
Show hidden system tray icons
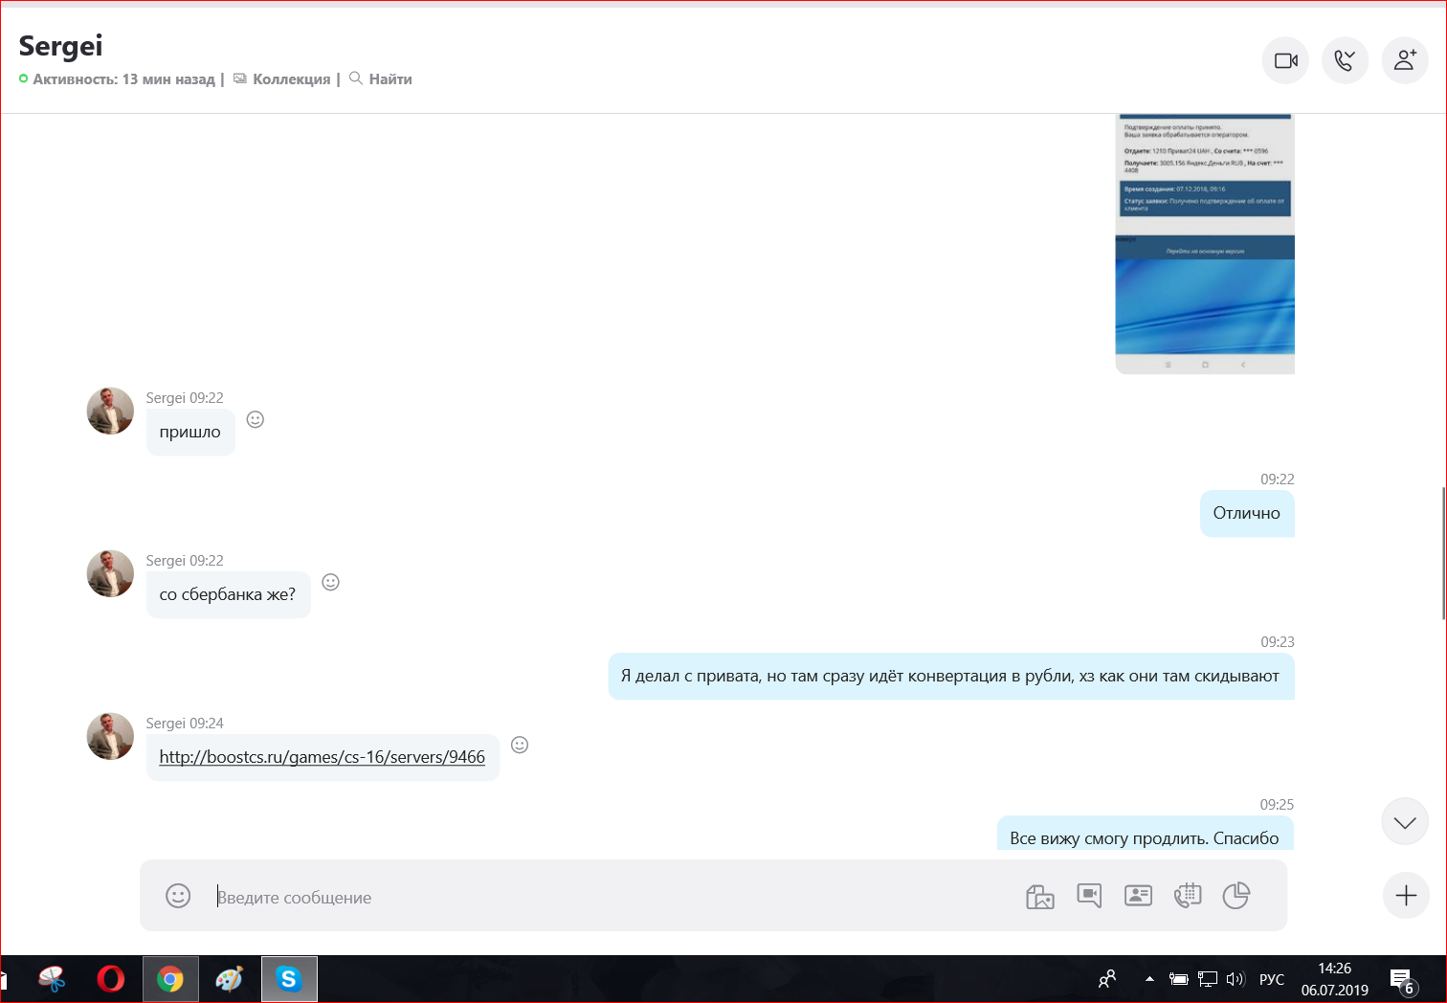tap(1149, 979)
